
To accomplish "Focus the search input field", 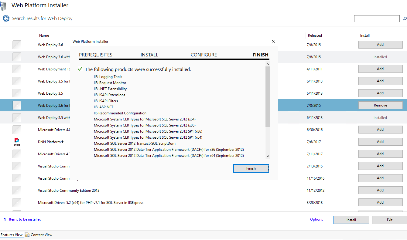I will (377, 19).
